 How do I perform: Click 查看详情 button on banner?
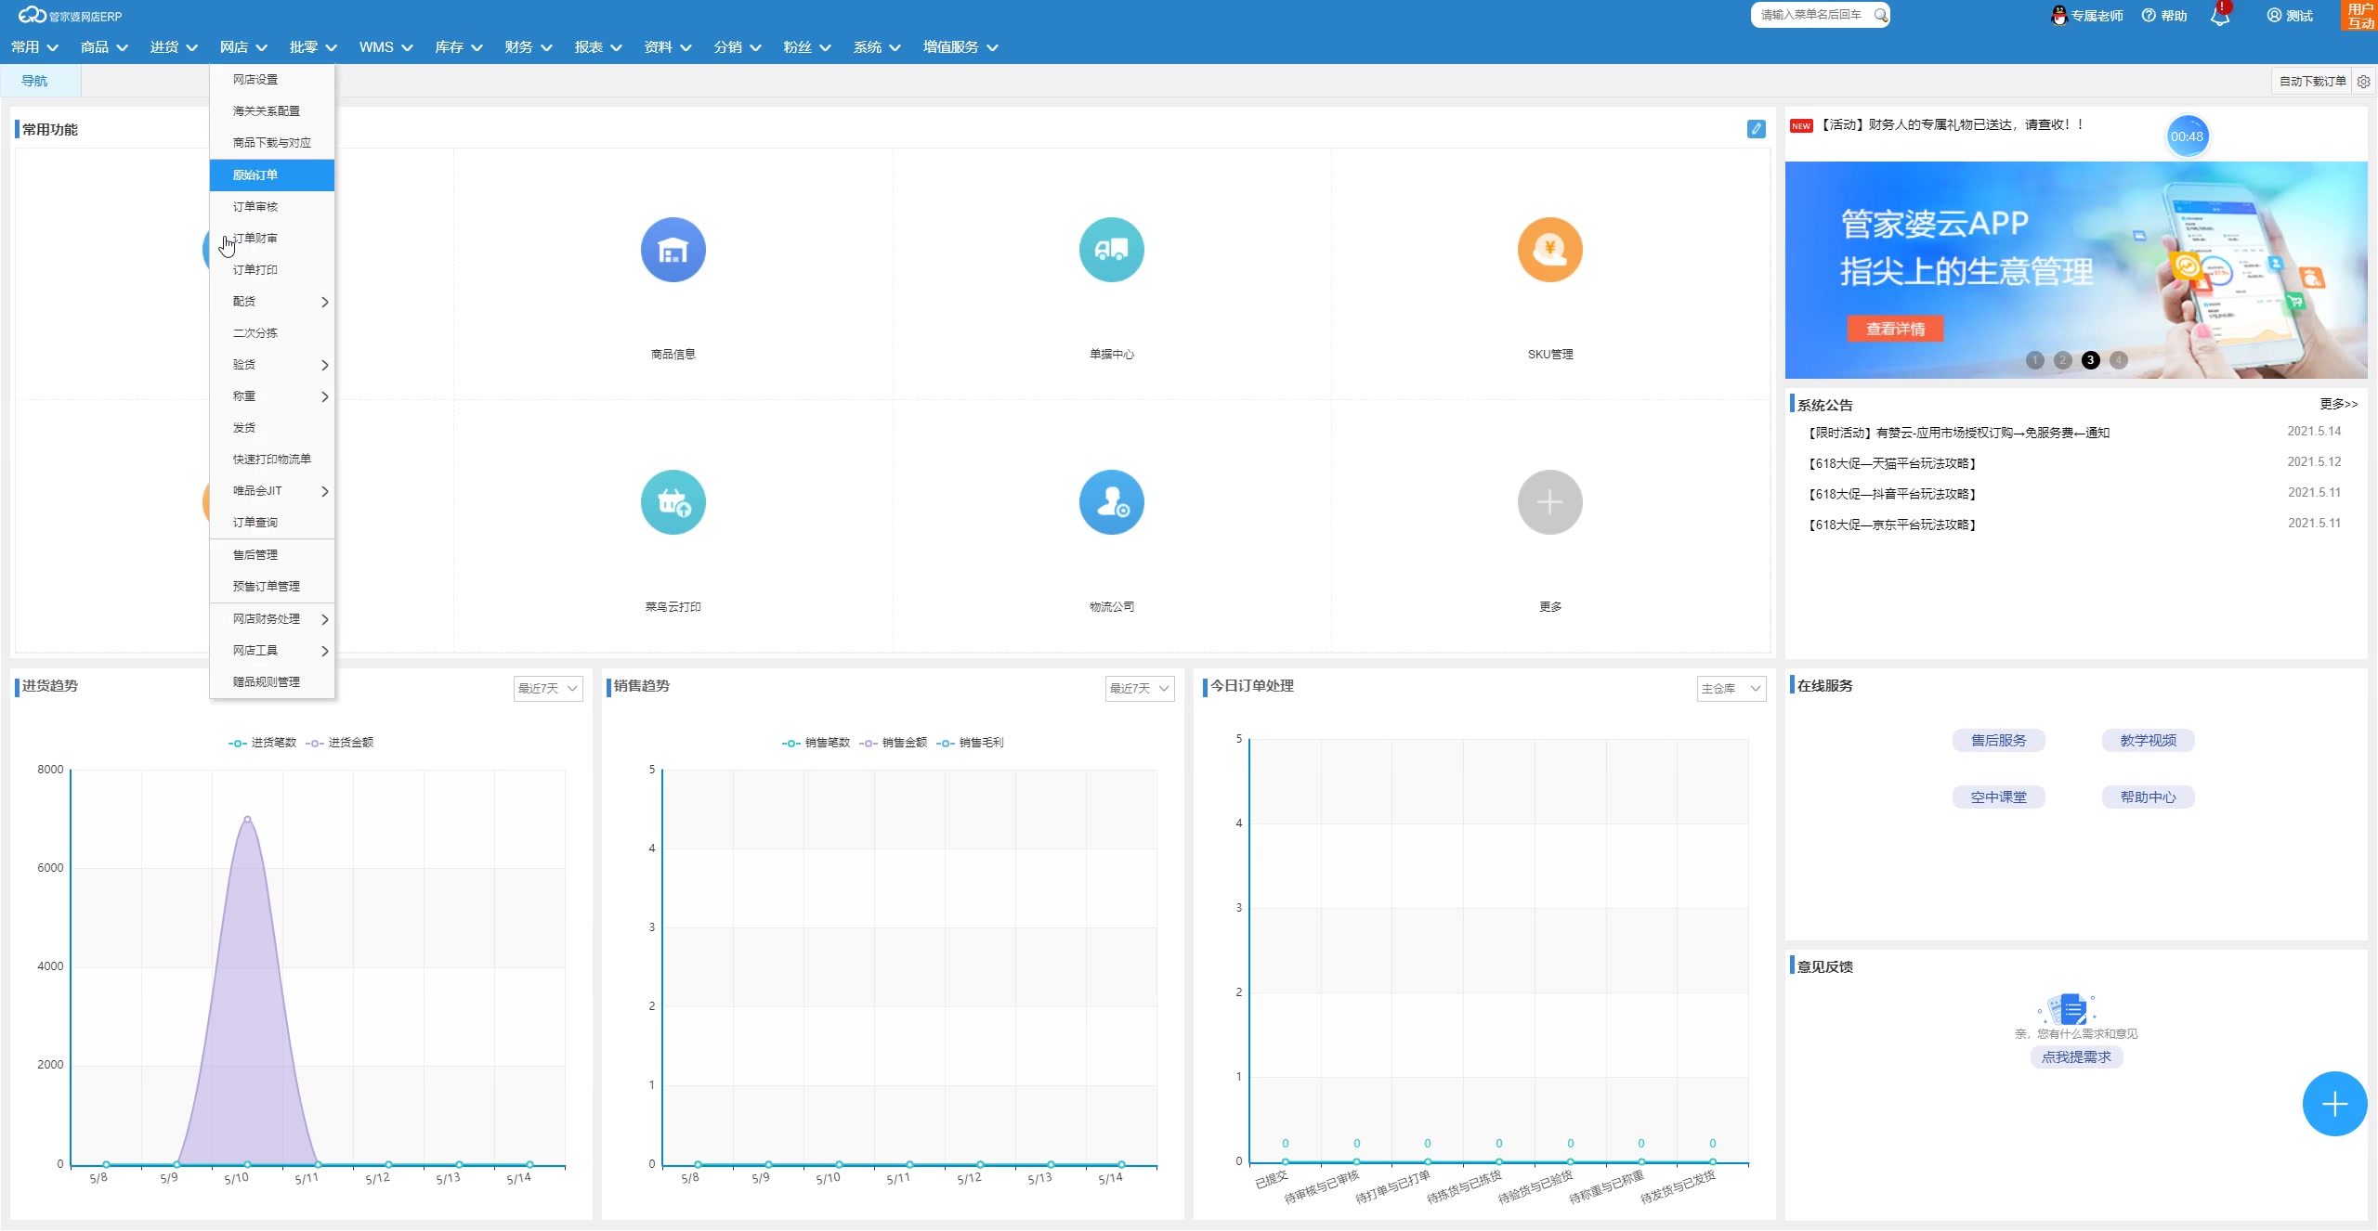tap(1895, 329)
